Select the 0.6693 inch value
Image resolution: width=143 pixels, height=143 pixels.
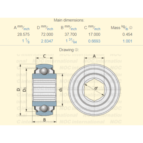click(x=94, y=41)
